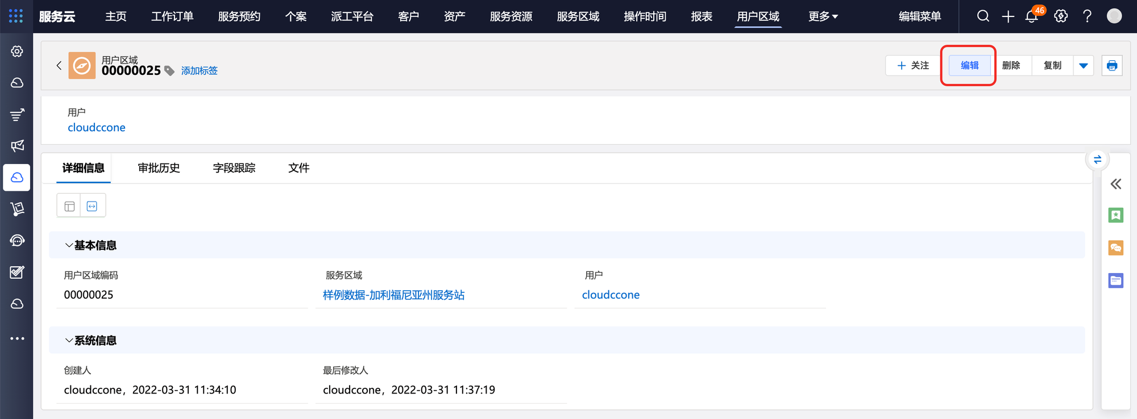Screen dimensions: 1137x419
Task: Toggle the single-column layout view
Action: click(x=69, y=206)
